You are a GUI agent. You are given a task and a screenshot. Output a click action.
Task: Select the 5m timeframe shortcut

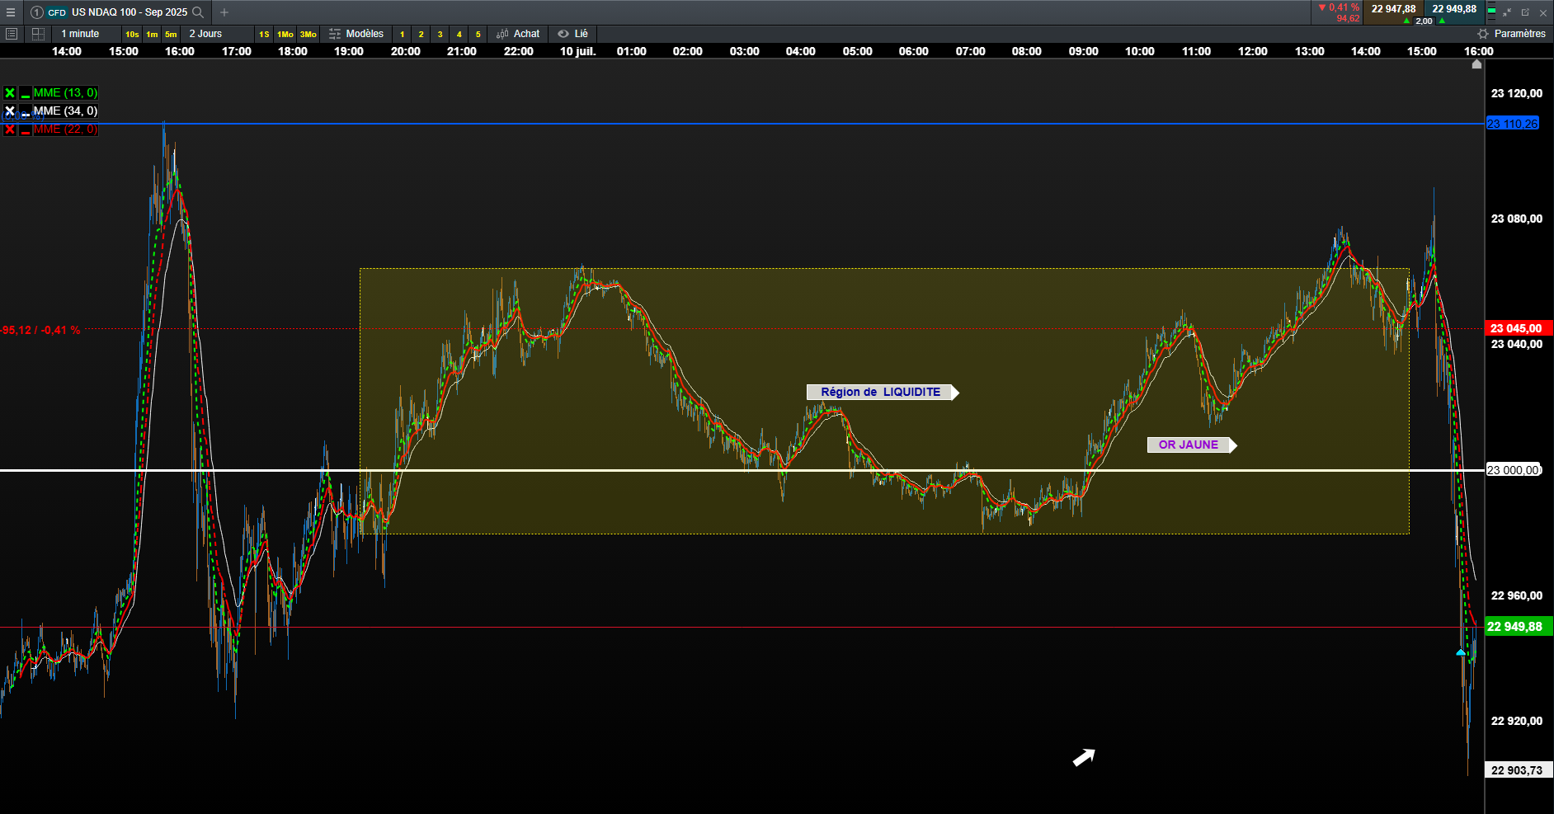(x=171, y=34)
